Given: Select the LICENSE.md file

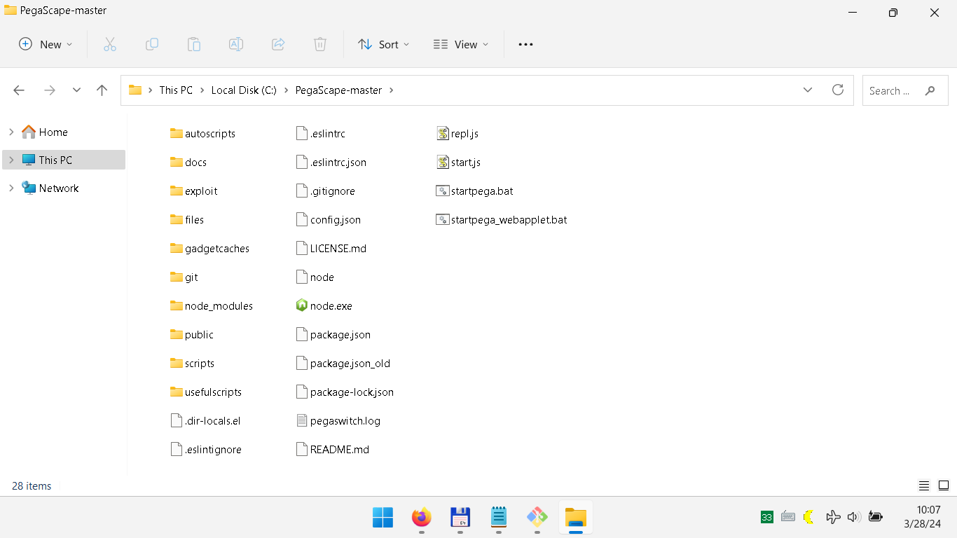Looking at the screenshot, I should (331, 248).
